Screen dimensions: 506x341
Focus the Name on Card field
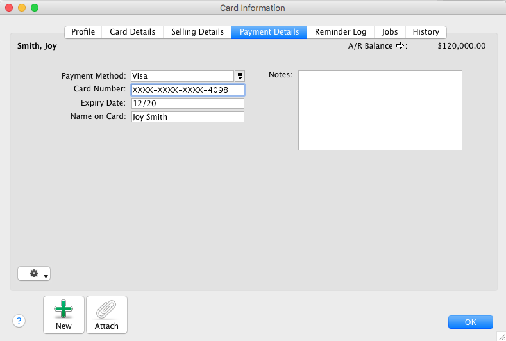coord(188,117)
